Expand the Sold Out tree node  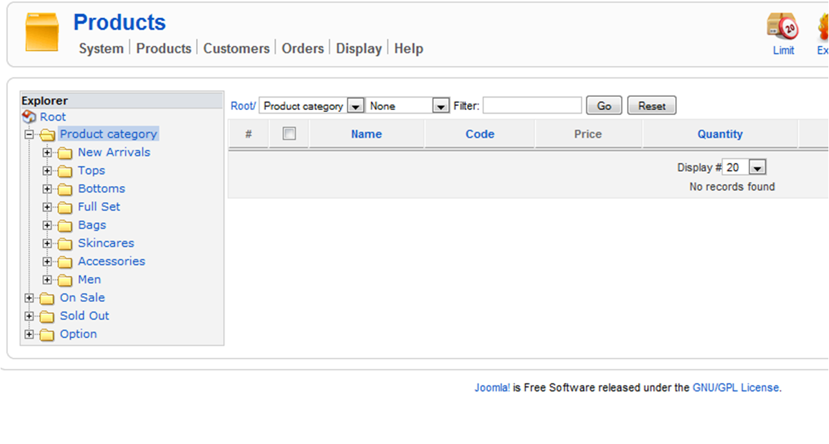[x=29, y=316]
